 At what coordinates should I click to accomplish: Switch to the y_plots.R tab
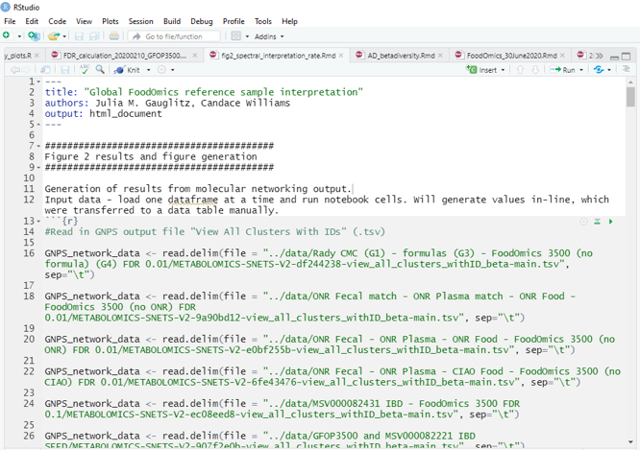tap(17, 56)
